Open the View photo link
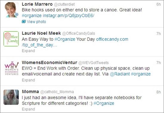 tap(36, 22)
